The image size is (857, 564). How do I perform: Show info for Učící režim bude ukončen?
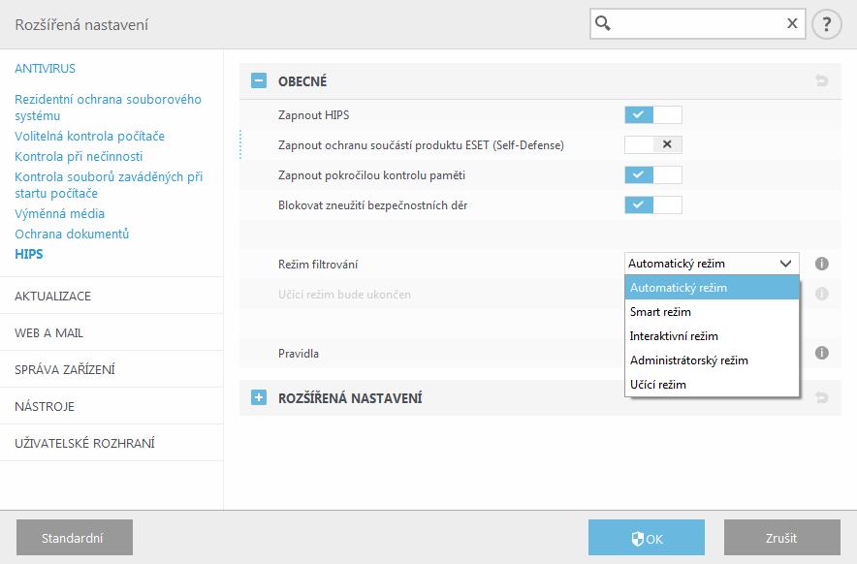(x=821, y=294)
